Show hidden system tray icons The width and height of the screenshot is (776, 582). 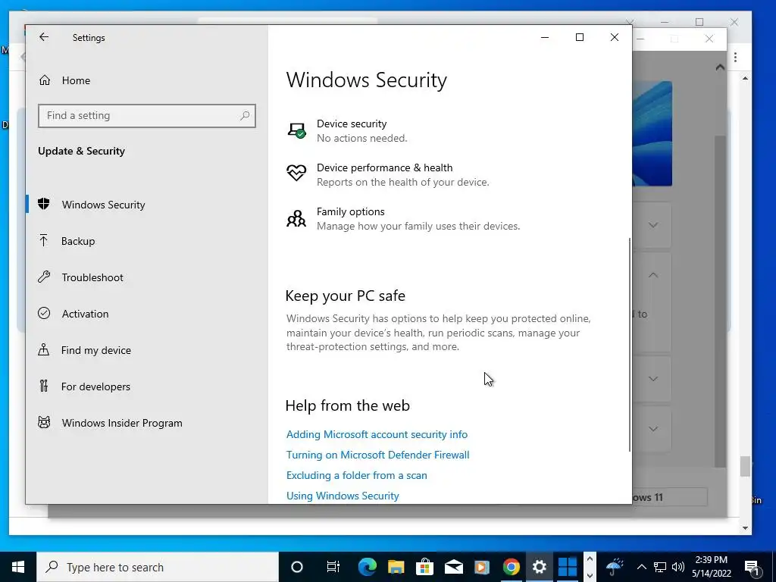(x=641, y=567)
